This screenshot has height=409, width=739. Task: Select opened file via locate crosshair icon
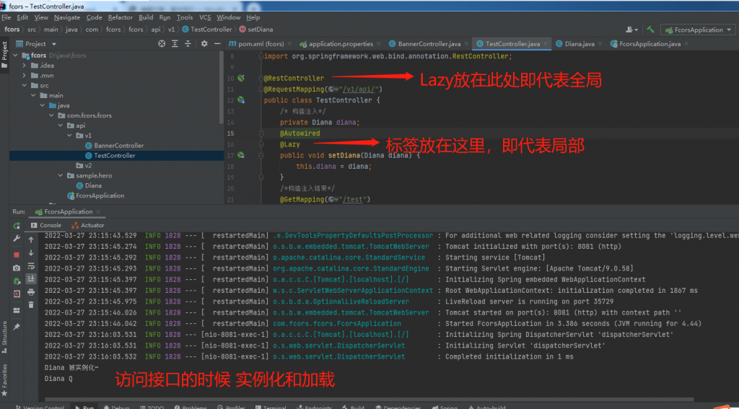tap(162, 44)
